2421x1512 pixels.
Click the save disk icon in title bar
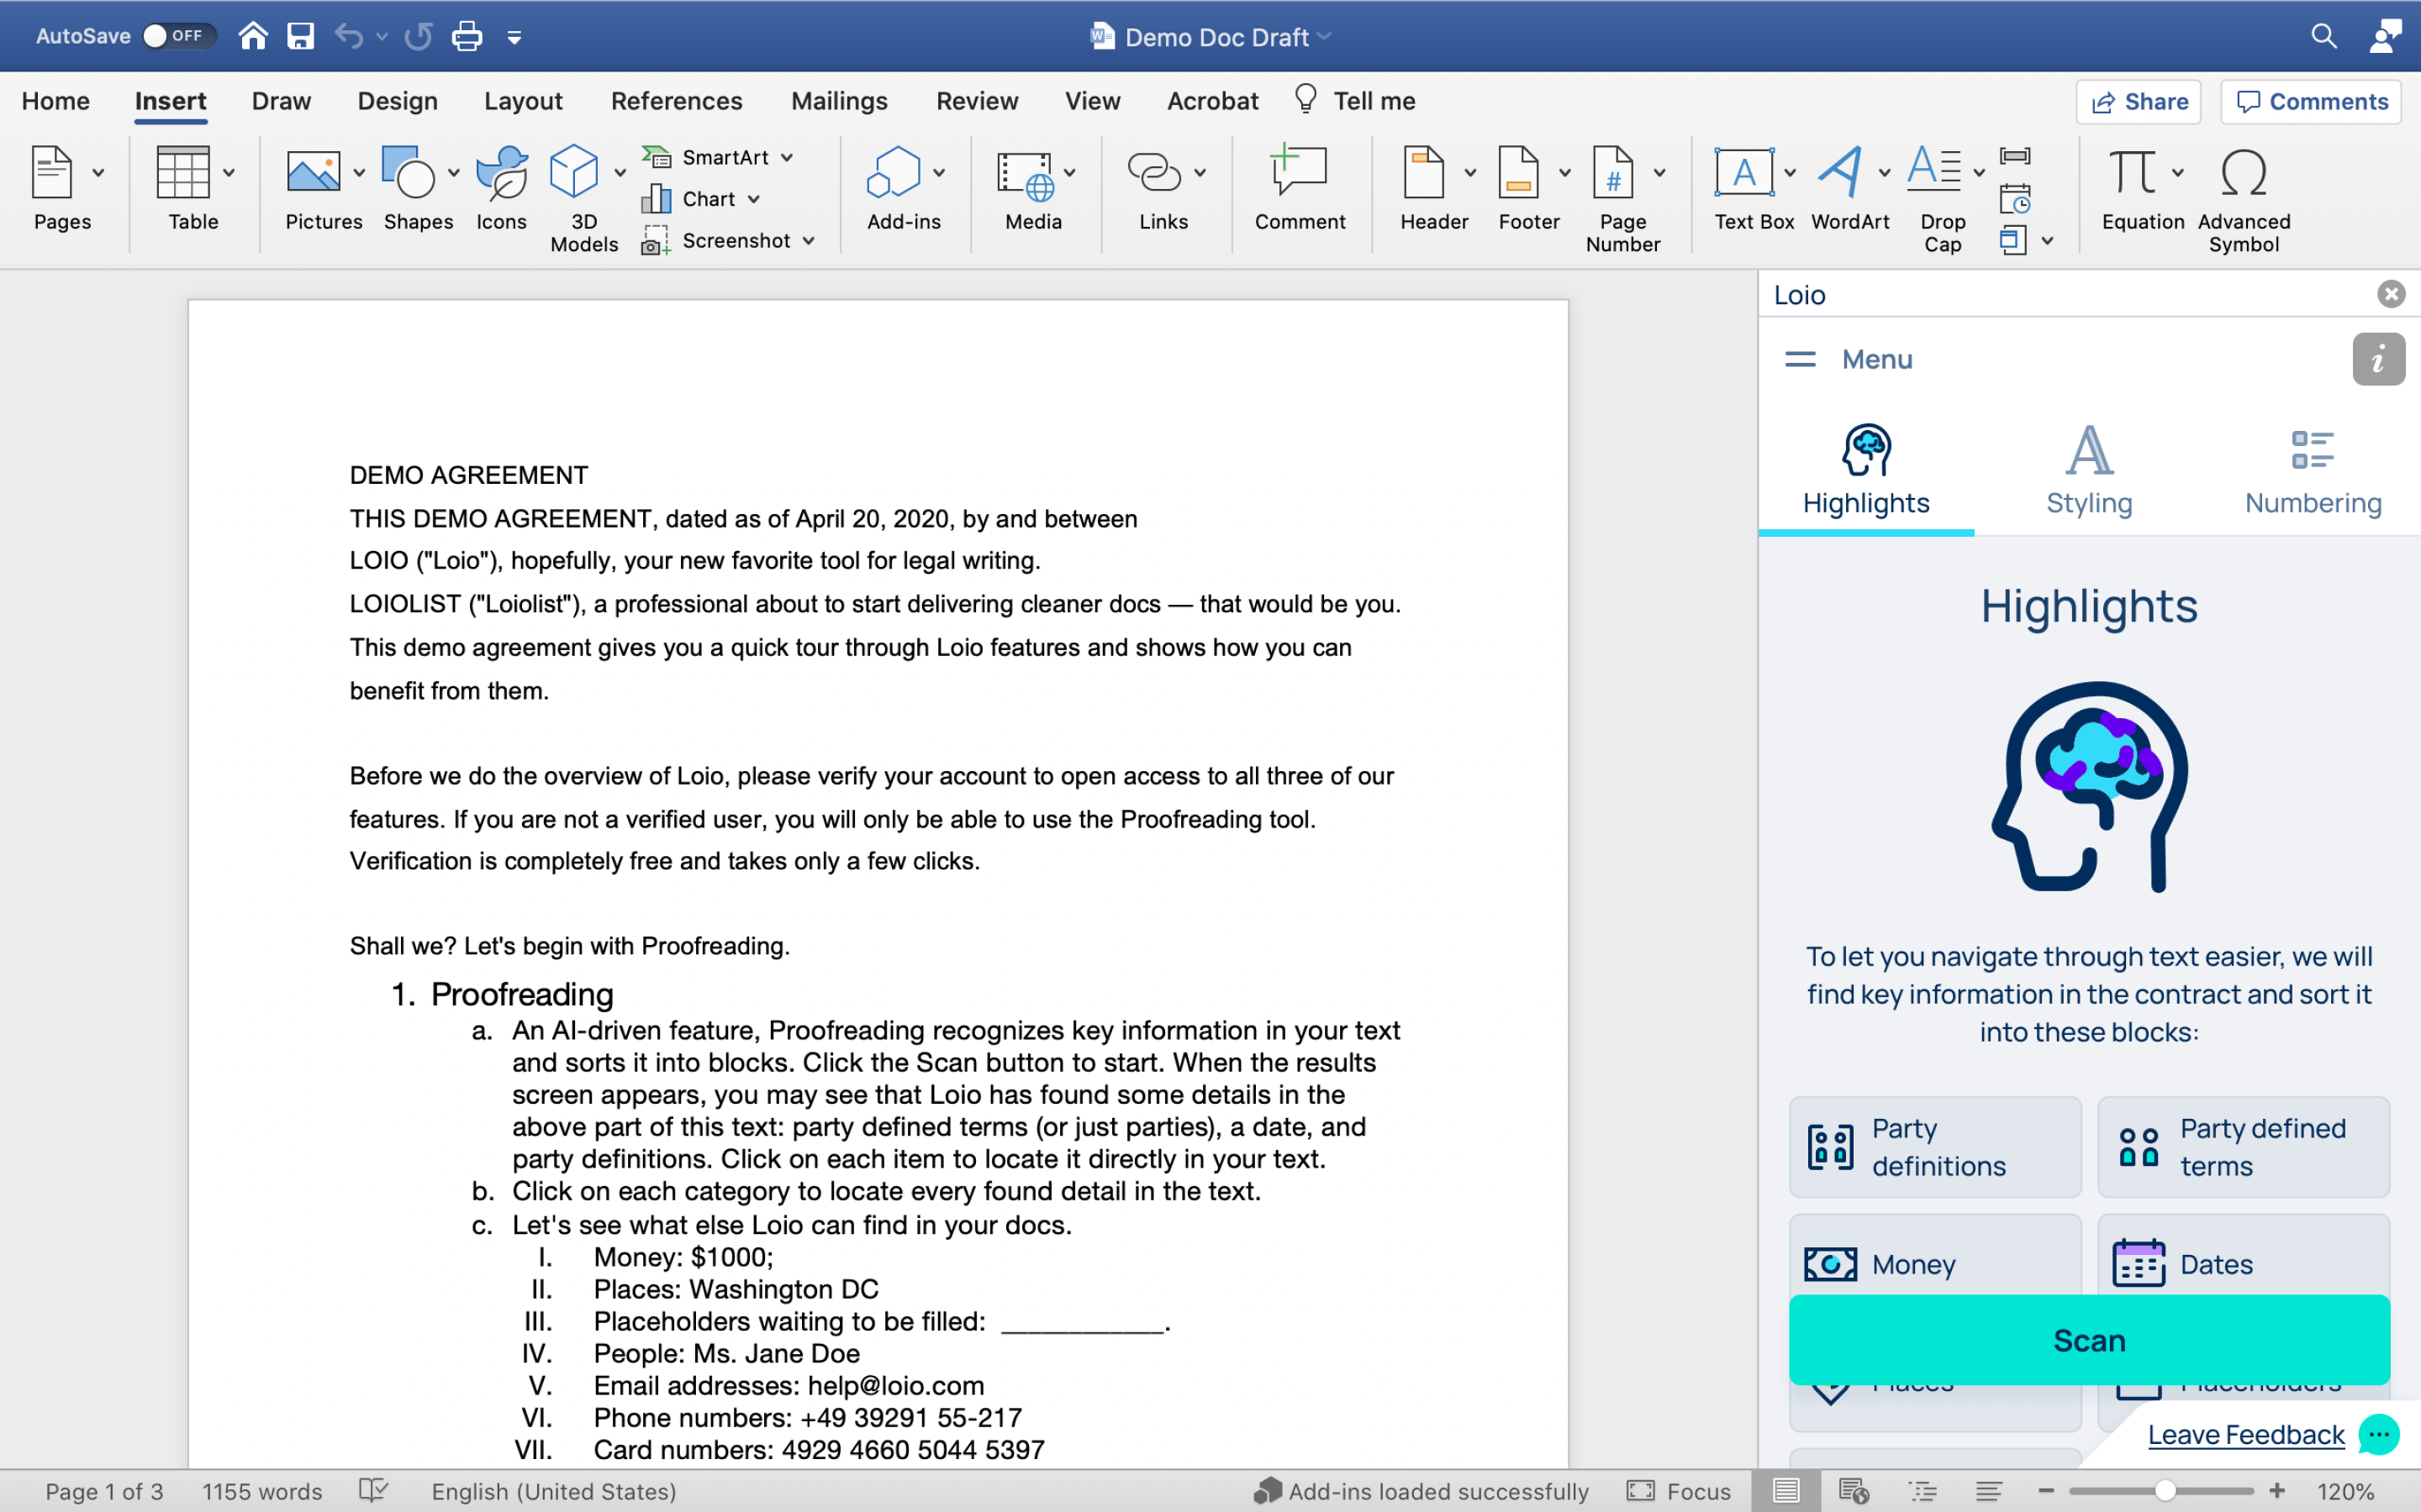[x=300, y=37]
